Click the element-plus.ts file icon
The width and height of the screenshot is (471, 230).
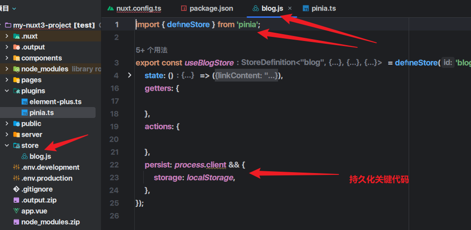[x=25, y=102]
